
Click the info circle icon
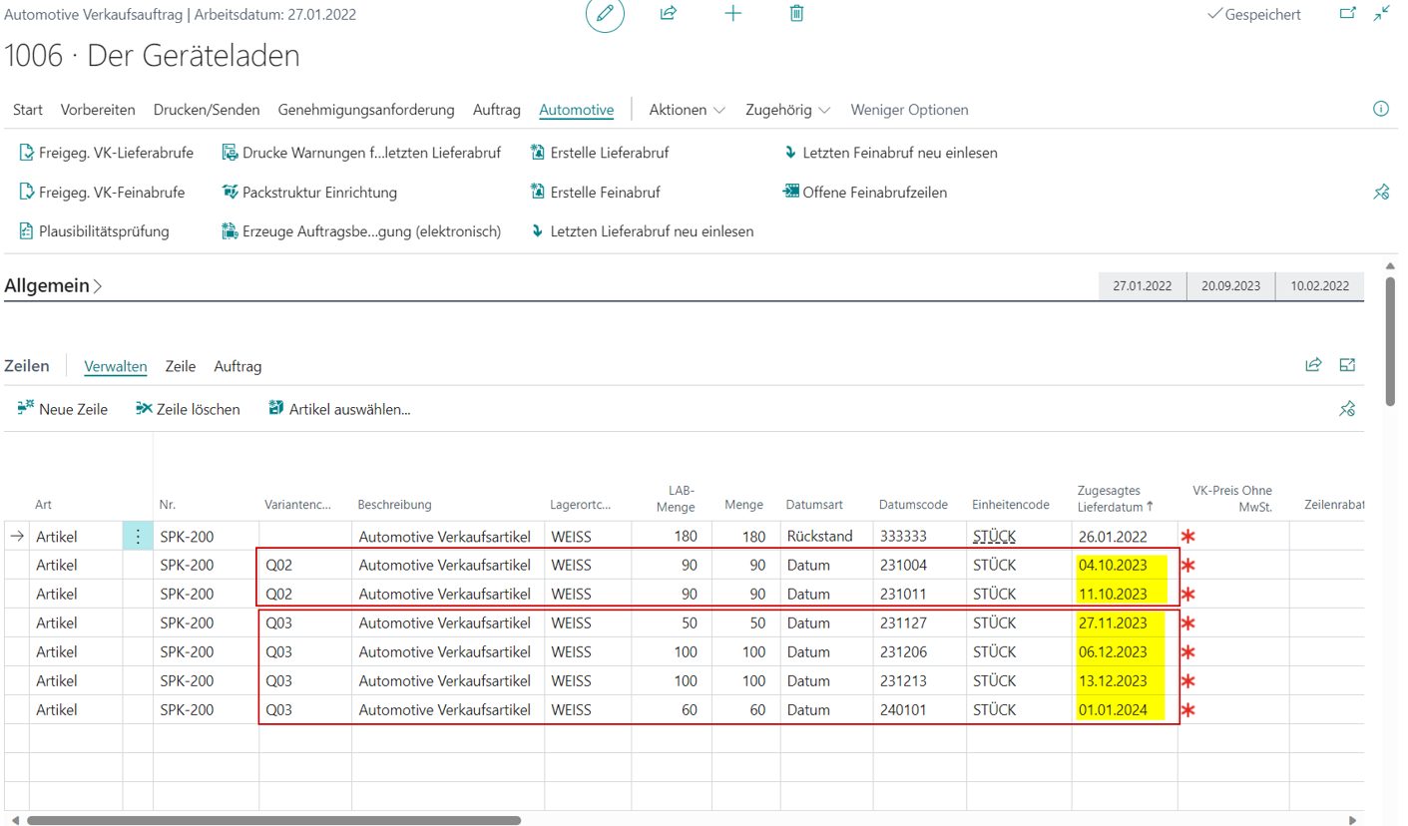pos(1381,109)
